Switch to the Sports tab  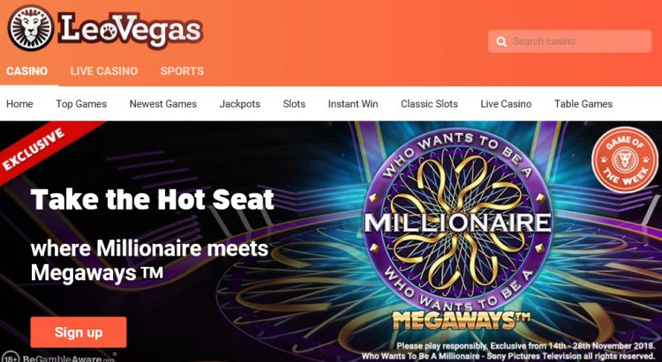pos(182,70)
